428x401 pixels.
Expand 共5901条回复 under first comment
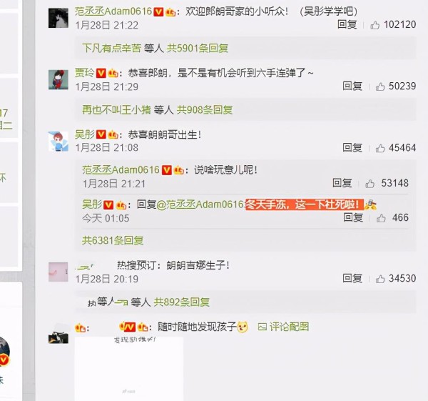[x=198, y=49]
